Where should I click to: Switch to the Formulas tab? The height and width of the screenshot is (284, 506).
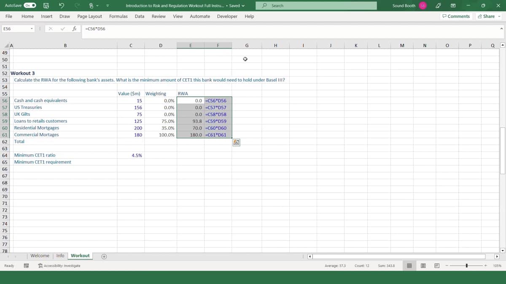tap(118, 16)
